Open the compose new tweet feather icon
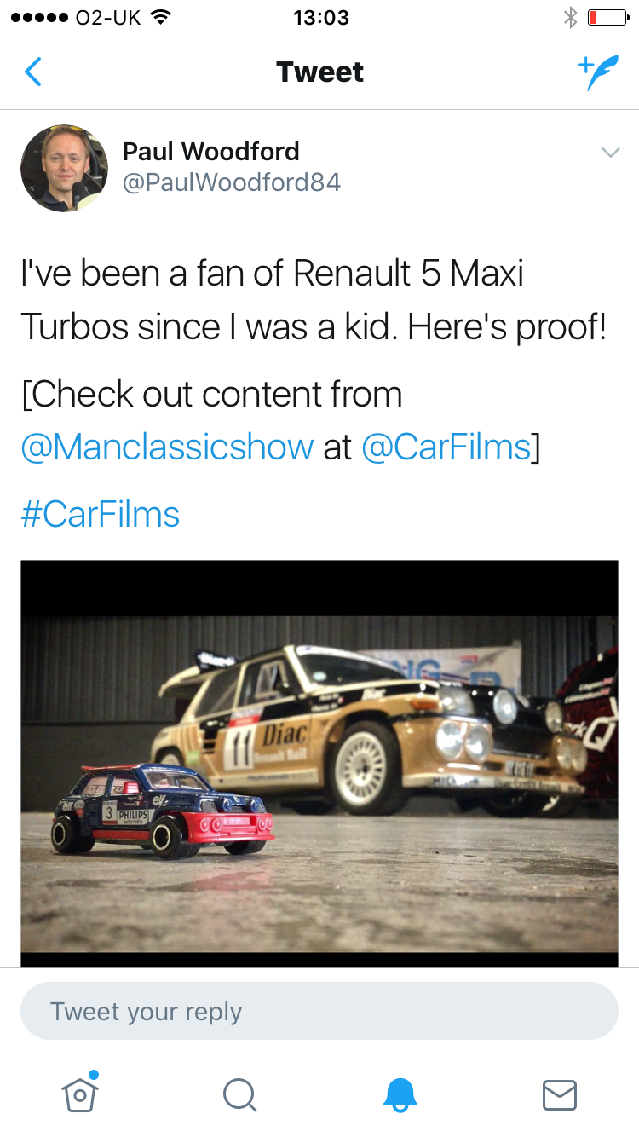639x1137 pixels. pyautogui.click(x=597, y=72)
